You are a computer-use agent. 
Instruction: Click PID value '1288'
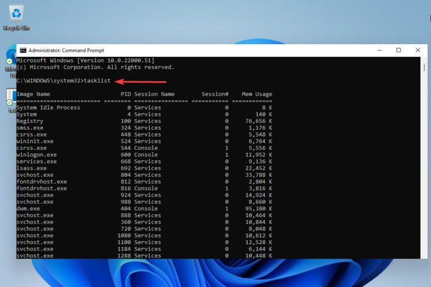click(x=124, y=255)
